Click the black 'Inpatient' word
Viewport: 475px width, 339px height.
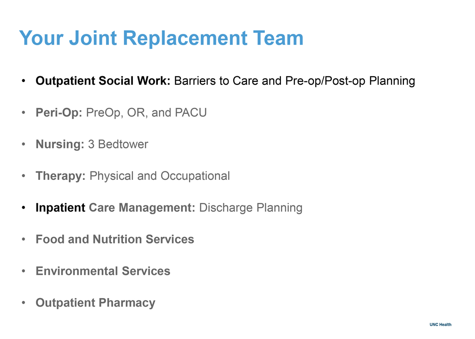[x=61, y=208]
